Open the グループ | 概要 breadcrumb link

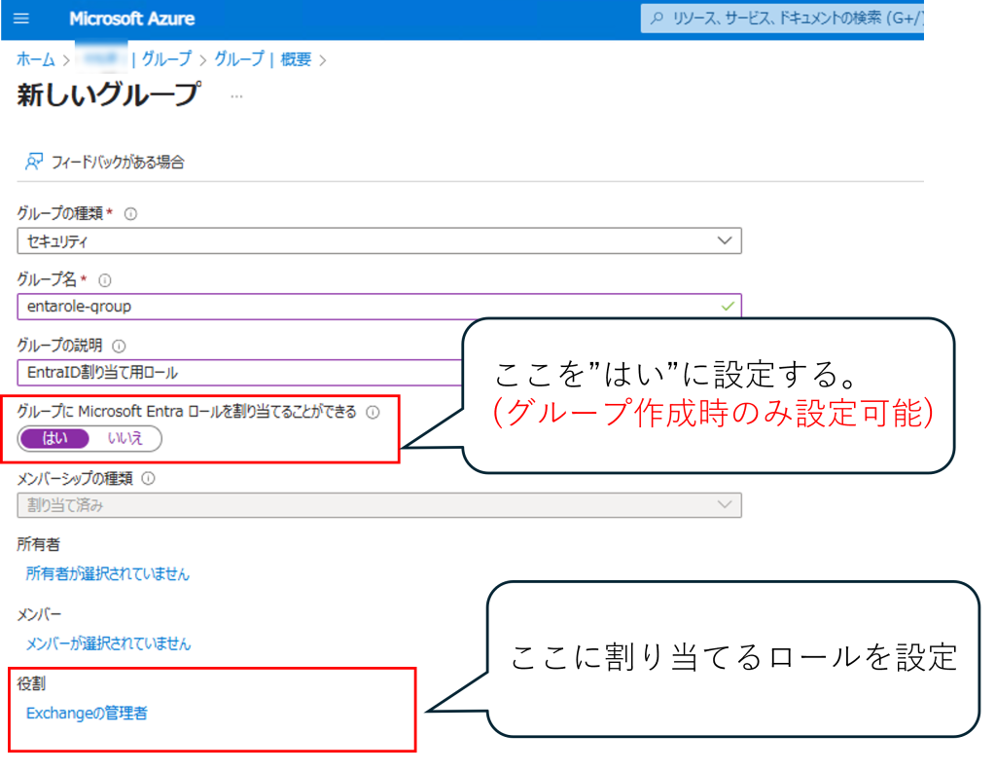click(263, 59)
